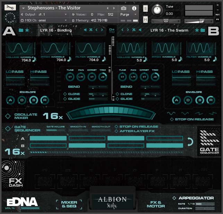Enable the Gate Sequencer diamond toggle

click(x=8, y=129)
